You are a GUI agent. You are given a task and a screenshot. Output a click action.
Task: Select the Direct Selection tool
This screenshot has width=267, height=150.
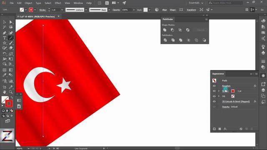click(x=11, y=22)
